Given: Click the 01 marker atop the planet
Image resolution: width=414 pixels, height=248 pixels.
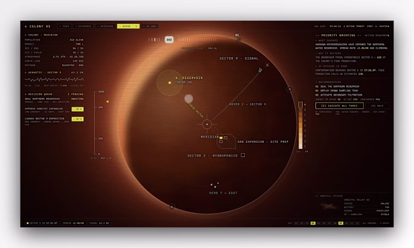Looking at the screenshot, I should pos(237,35).
